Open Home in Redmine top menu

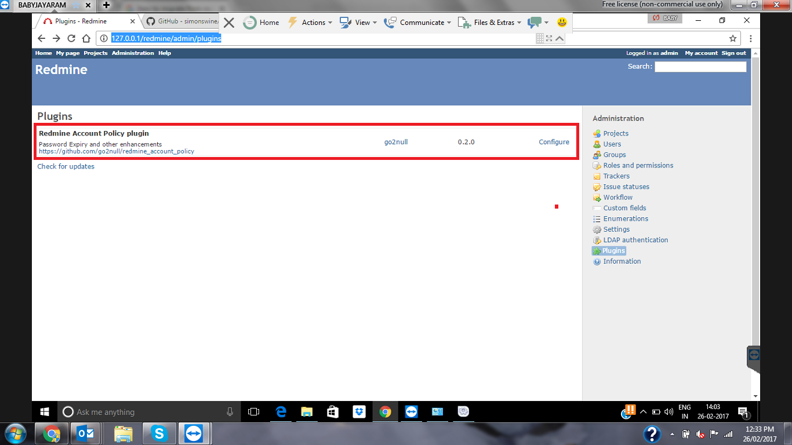(43, 53)
